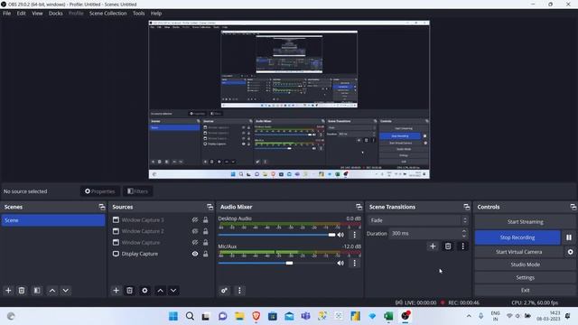
Task: Enable Studio Mode
Action: coord(525,265)
